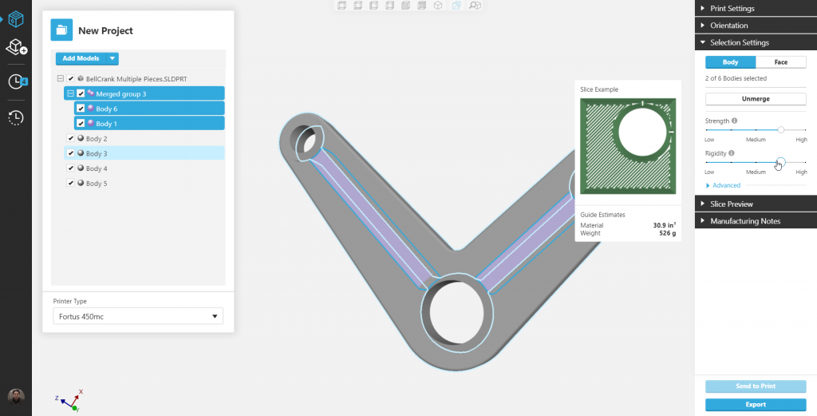Click the Strength info icon
Screen dimensions: 817x416
[734, 121]
